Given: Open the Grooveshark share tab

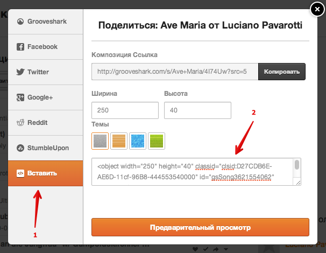Looking at the screenshot, I should pos(46,22).
